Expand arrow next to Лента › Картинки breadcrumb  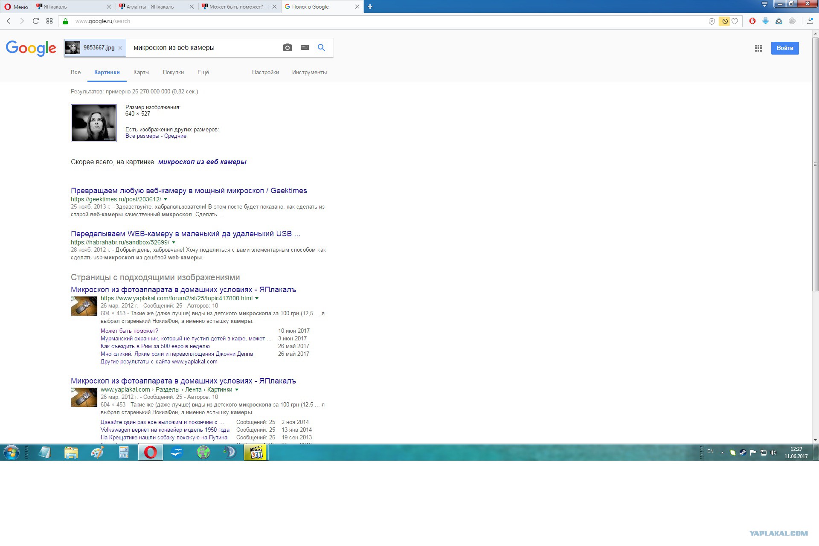point(237,390)
